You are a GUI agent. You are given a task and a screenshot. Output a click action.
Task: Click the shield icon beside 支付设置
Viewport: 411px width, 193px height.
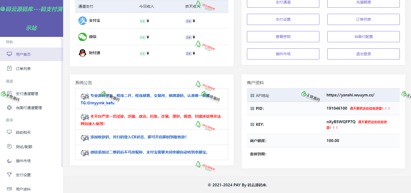[x=10, y=175]
